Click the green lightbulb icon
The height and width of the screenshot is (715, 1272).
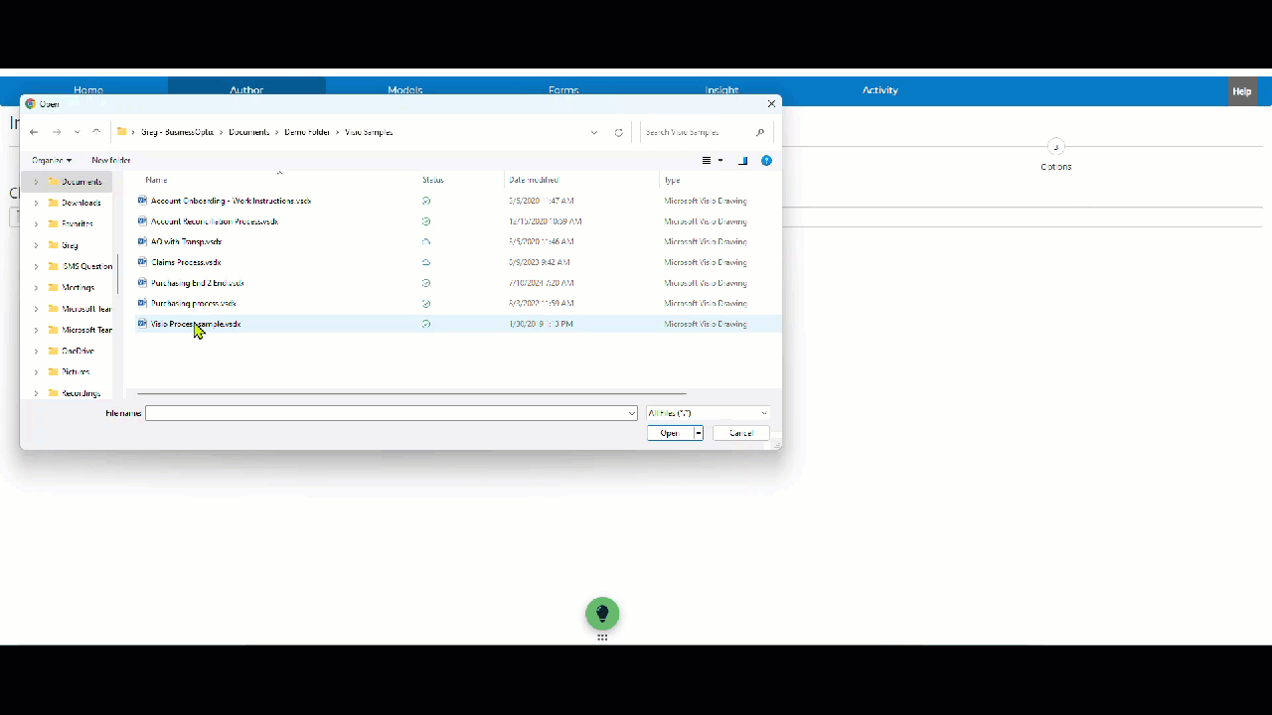(602, 614)
